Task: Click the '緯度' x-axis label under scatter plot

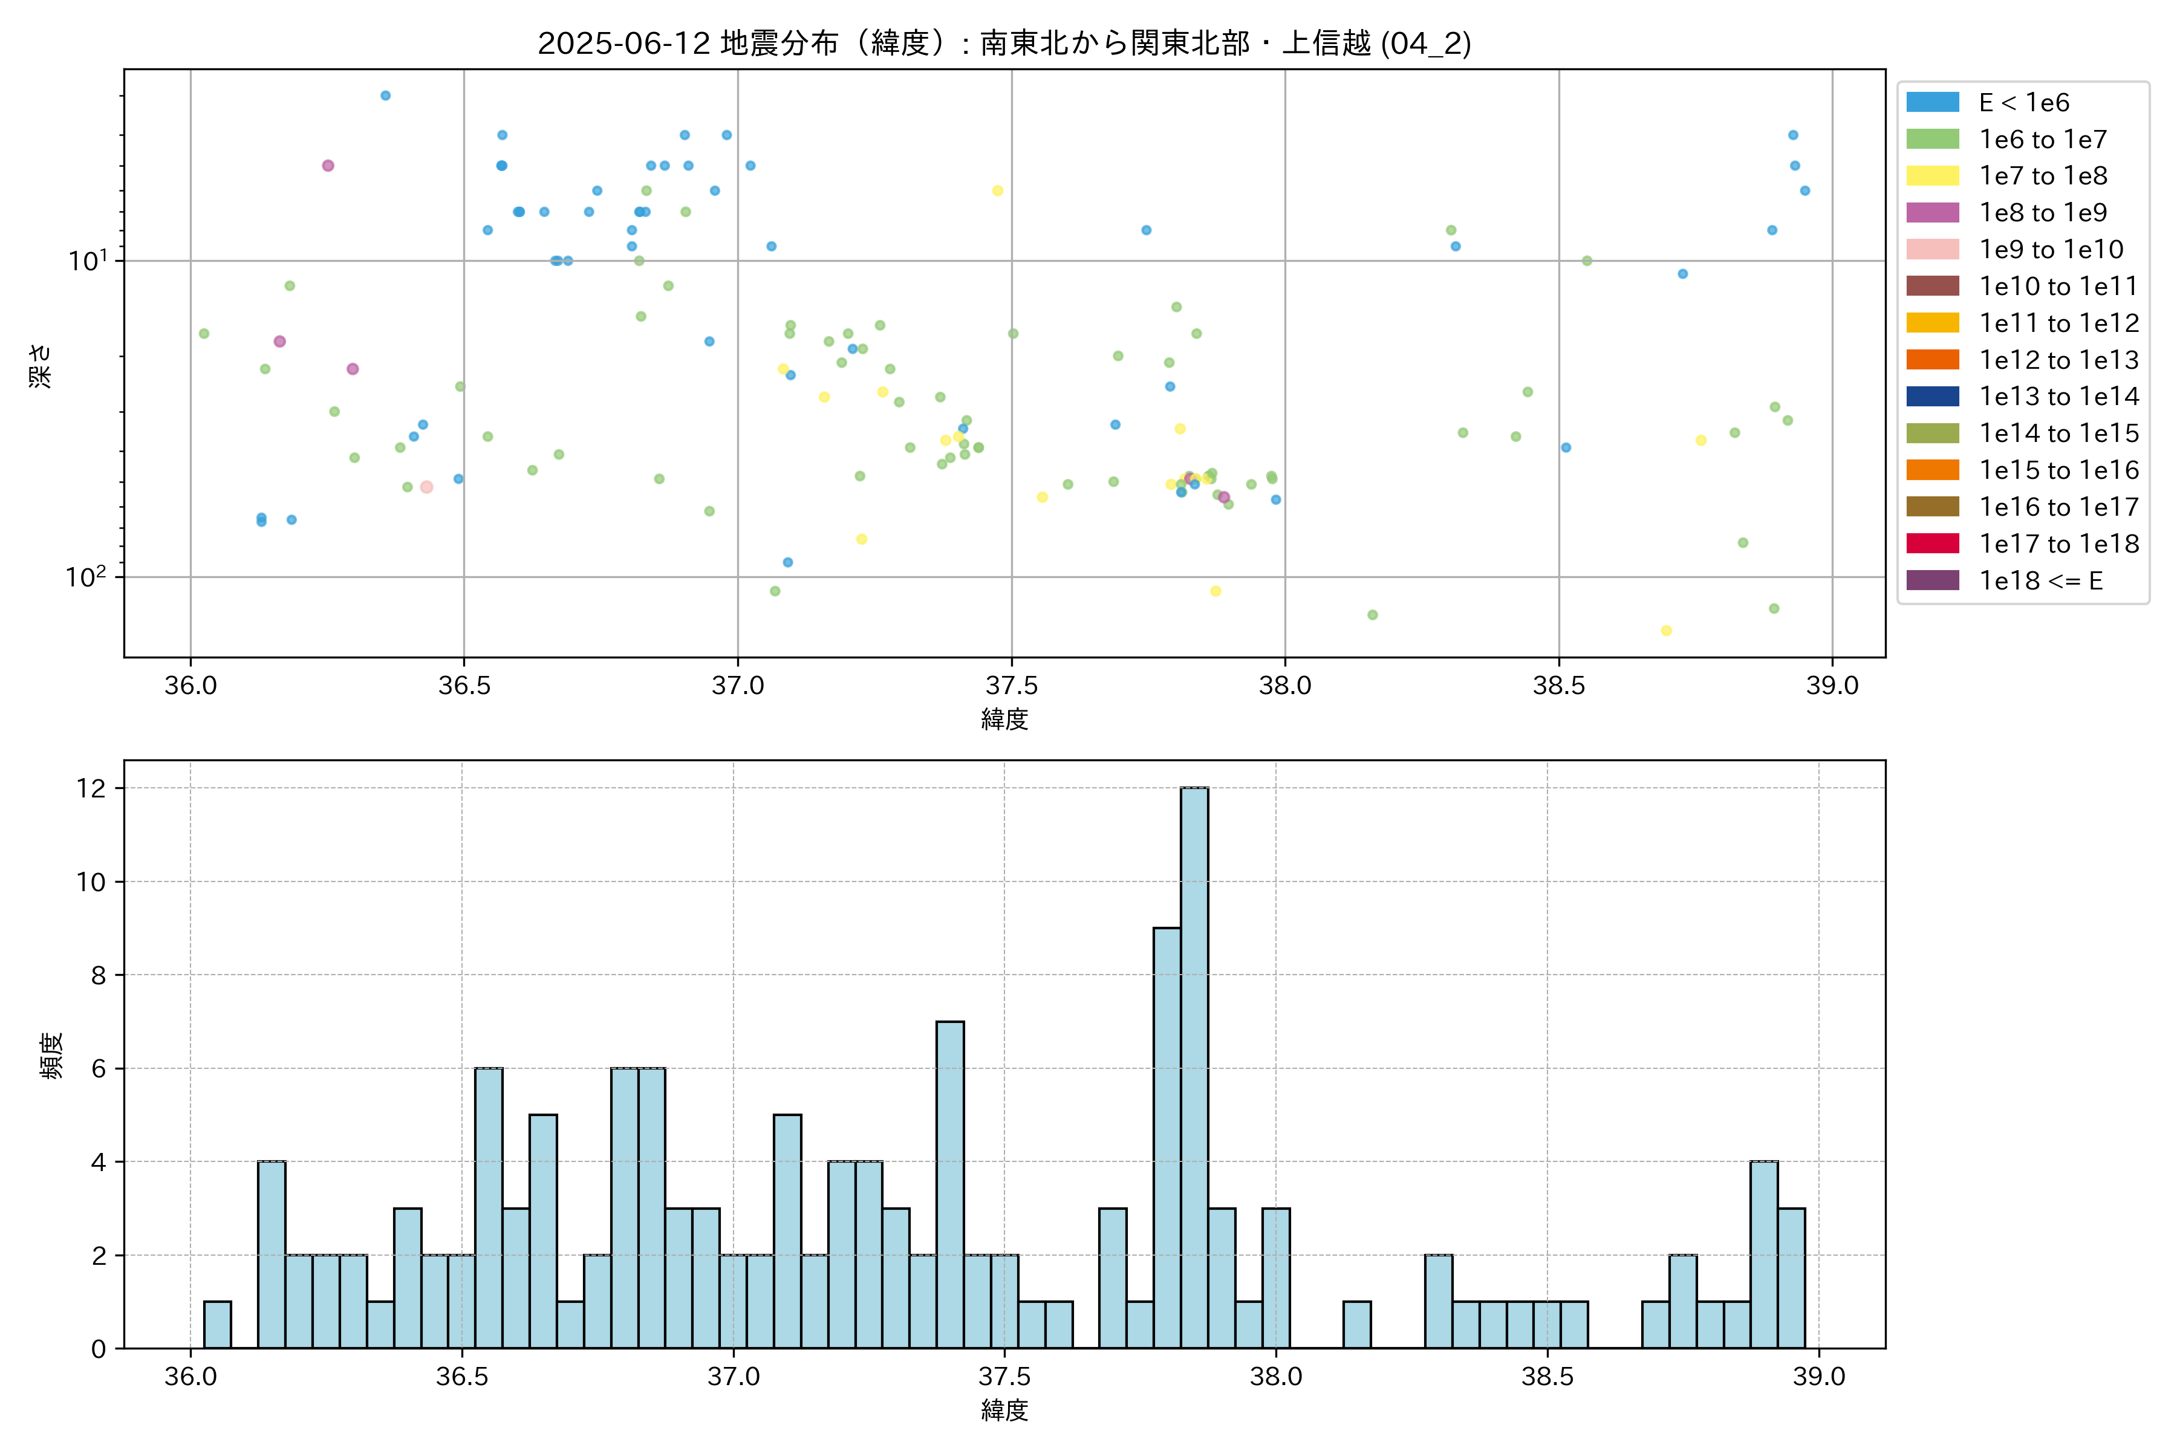Action: coord(1004,719)
